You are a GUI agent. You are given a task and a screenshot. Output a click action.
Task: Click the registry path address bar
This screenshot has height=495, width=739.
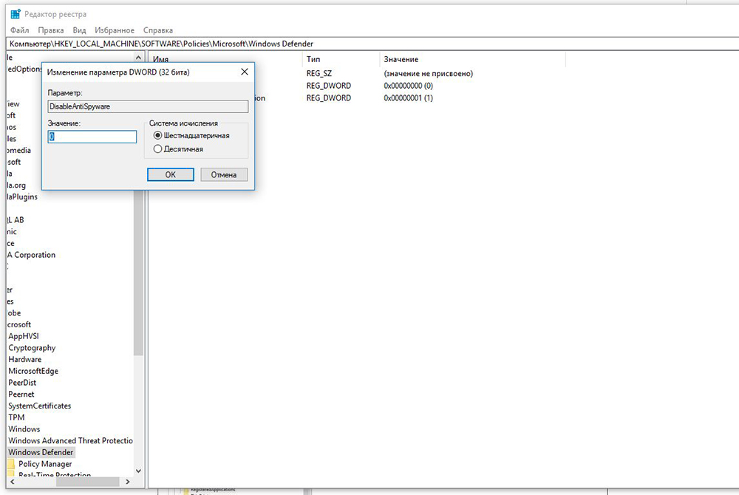(369, 44)
